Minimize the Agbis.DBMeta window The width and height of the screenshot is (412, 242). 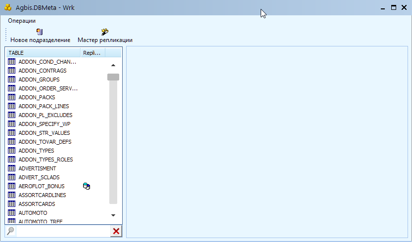tap(383, 8)
